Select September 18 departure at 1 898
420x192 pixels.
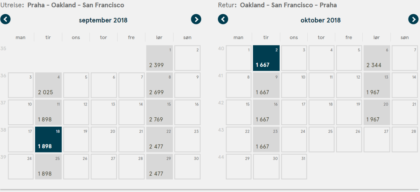48,140
